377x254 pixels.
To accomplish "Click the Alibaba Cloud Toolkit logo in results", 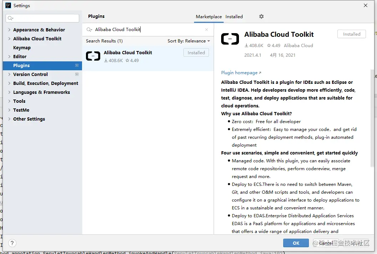I will point(93,56).
